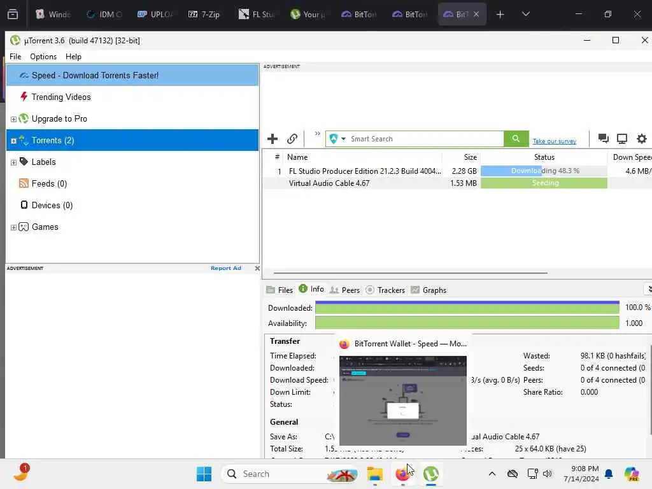Open the chat bubbles toolbar icon

(x=603, y=138)
